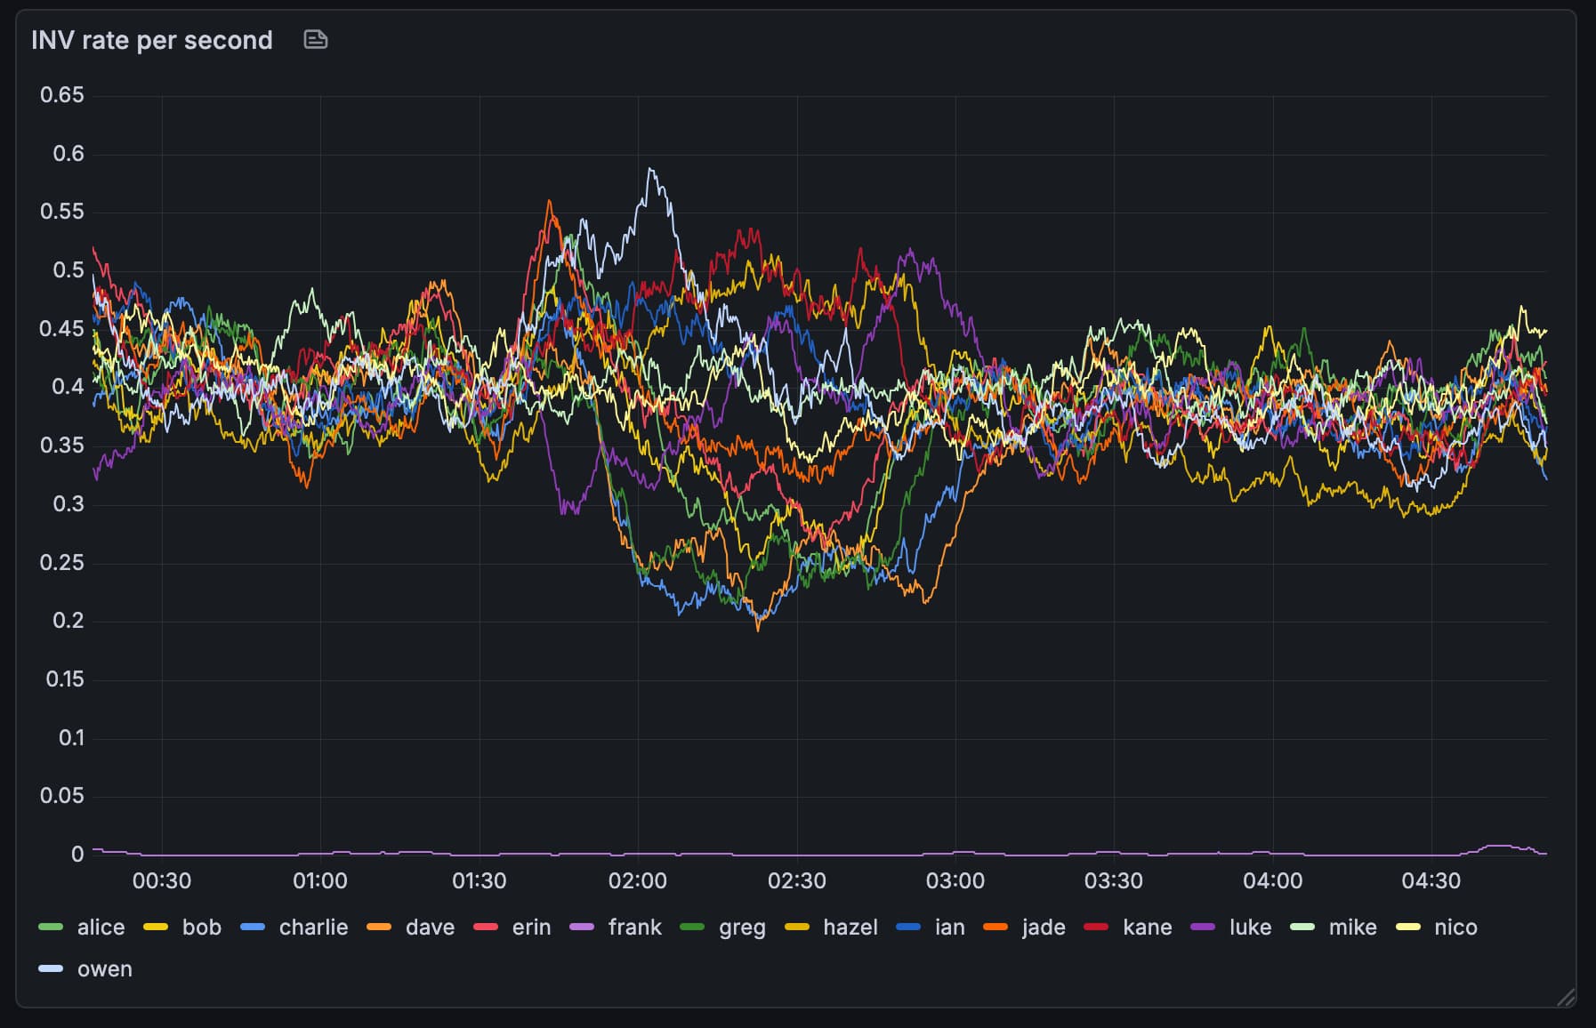Viewport: 1596px width, 1028px height.
Task: Toggle the nico series label
Action: pos(1455,928)
